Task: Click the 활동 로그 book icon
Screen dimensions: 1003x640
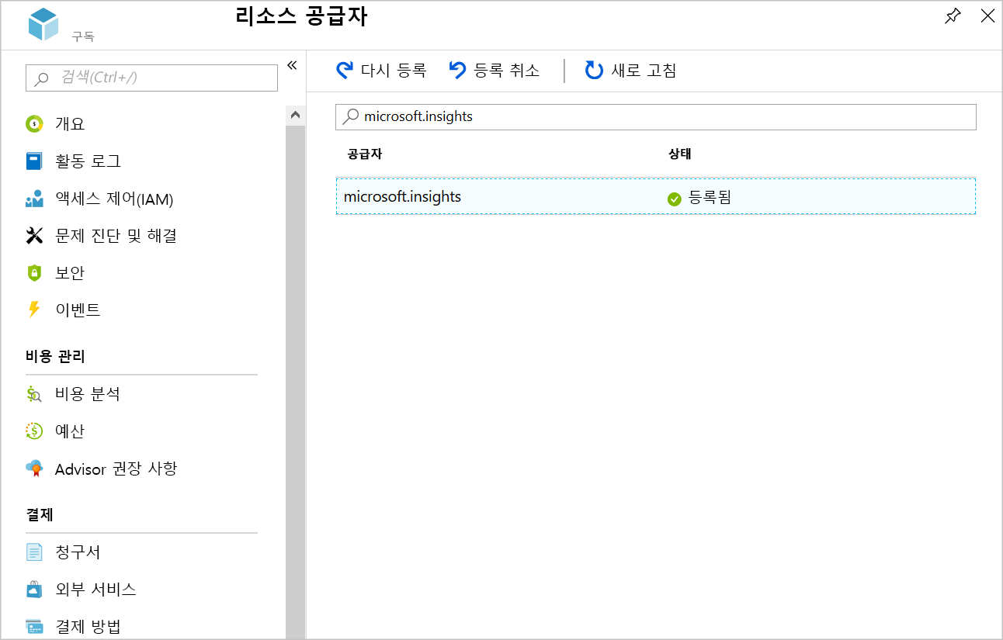Action: pyautogui.click(x=34, y=161)
